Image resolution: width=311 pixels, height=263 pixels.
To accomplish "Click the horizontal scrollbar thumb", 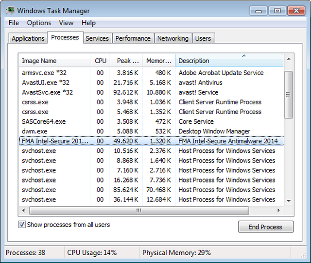I will pos(139,210).
